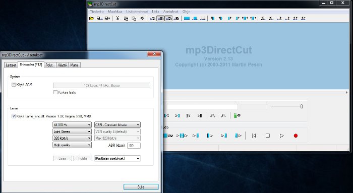Viewport: 353px width, 193px height.
Task: Click the Poista preset button
Action: point(82,158)
